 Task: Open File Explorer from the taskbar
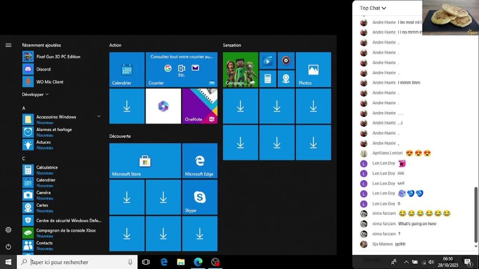coord(181,262)
